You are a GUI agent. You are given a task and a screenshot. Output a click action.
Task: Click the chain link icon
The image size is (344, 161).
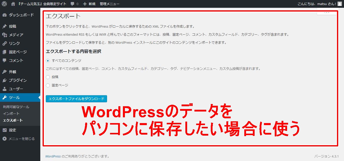click(x=4, y=43)
